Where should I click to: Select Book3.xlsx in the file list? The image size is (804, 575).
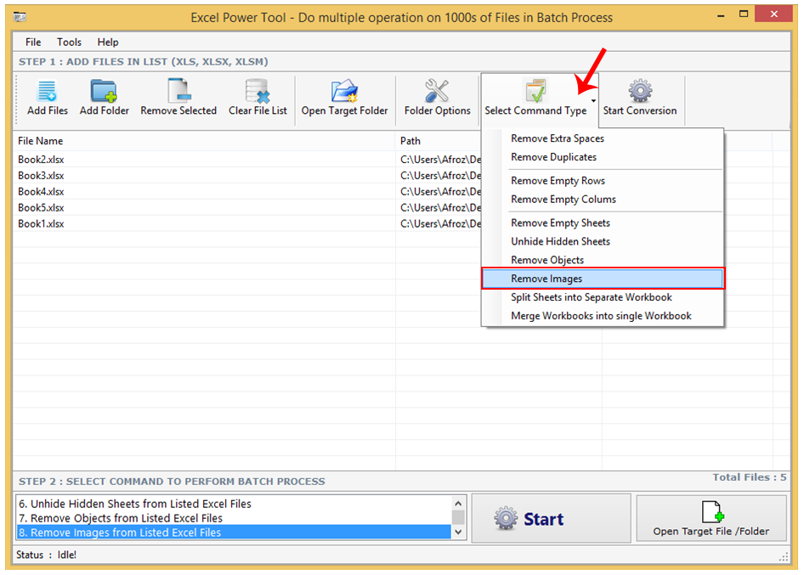pyautogui.click(x=41, y=175)
